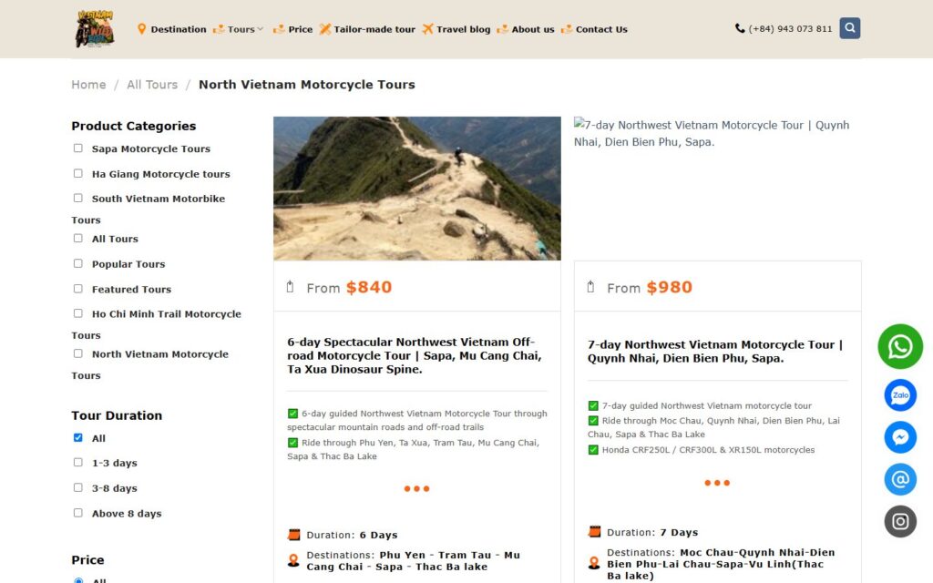The height and width of the screenshot is (583, 933).
Task: Click the price tag icon beside From $840
Action: click(x=291, y=287)
